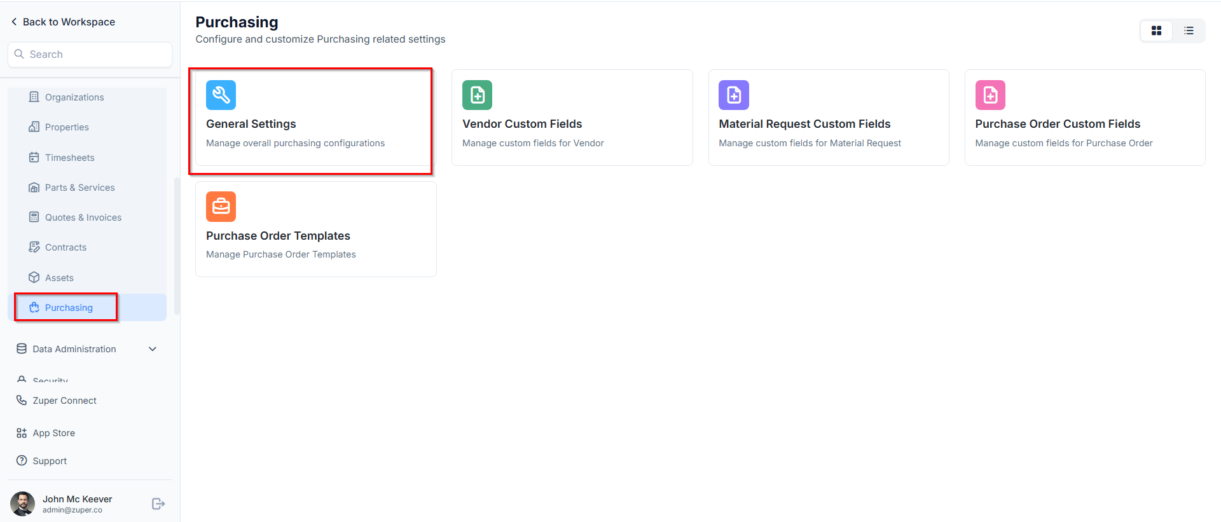Image resolution: width=1221 pixels, height=522 pixels.
Task: Click 'Manage overall purchasing configurations' text
Action: click(x=295, y=143)
